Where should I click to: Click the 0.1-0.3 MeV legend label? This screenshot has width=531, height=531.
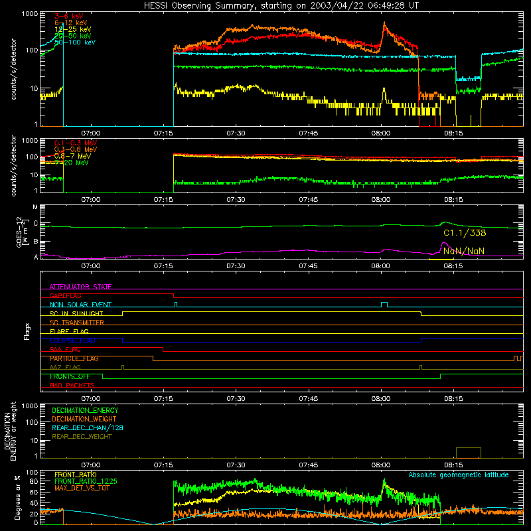coord(76,143)
